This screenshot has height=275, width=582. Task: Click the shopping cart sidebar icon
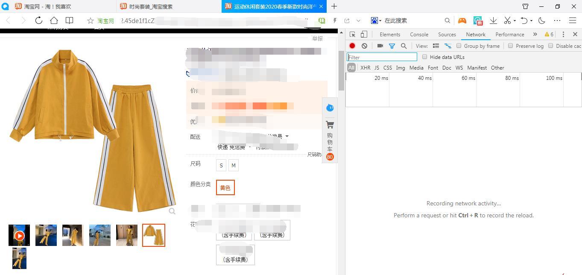tap(330, 125)
